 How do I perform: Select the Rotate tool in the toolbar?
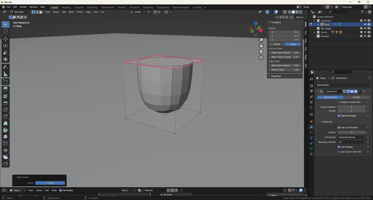tap(6, 46)
